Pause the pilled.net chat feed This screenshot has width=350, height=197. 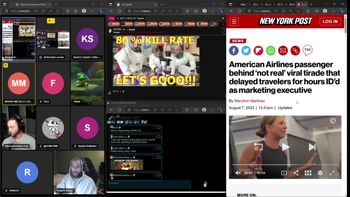120,122
